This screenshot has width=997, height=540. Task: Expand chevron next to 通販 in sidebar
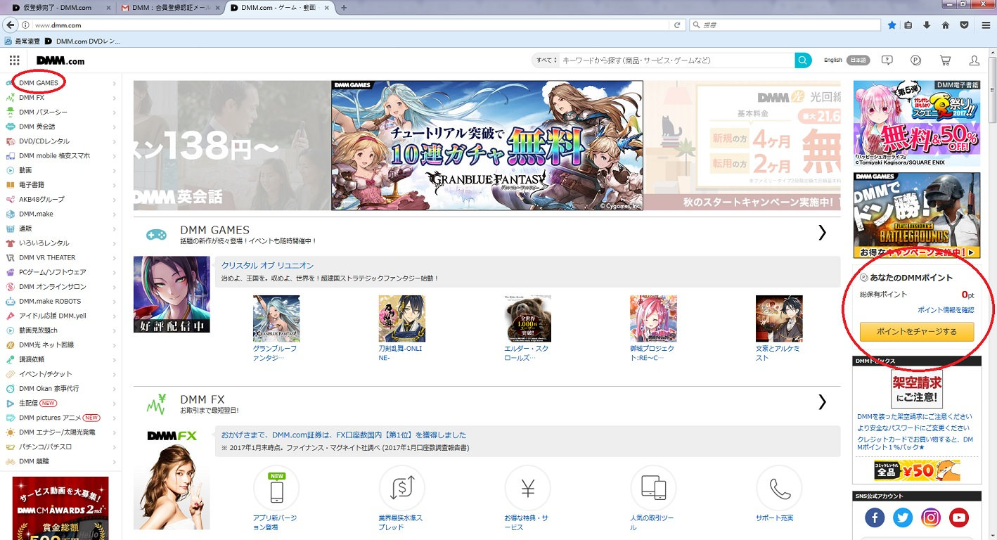tap(115, 229)
